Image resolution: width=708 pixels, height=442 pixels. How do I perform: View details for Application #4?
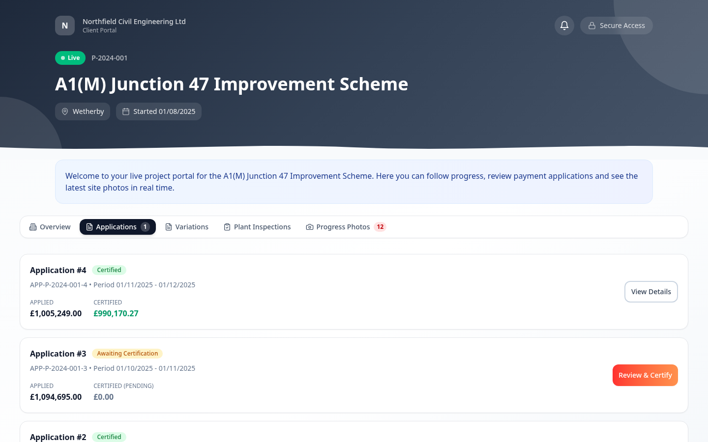pos(651,292)
